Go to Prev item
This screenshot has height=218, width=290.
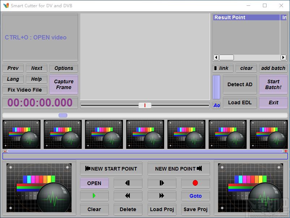point(13,68)
